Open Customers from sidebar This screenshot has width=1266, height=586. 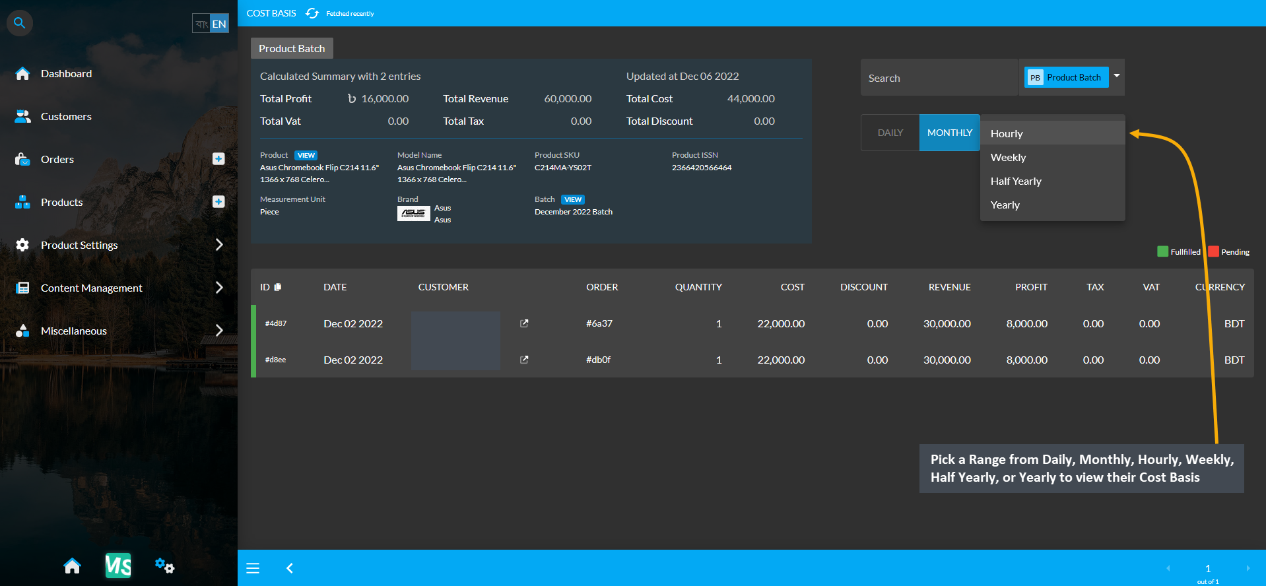66,116
